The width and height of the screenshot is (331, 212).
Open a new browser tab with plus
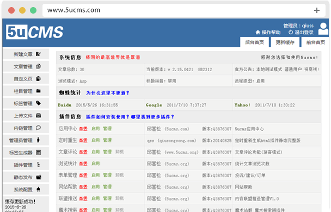pyautogui.click(x=317, y=10)
